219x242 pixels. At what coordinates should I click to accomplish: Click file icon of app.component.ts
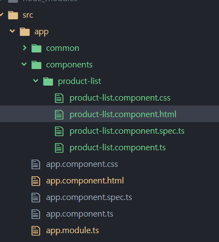36,214
